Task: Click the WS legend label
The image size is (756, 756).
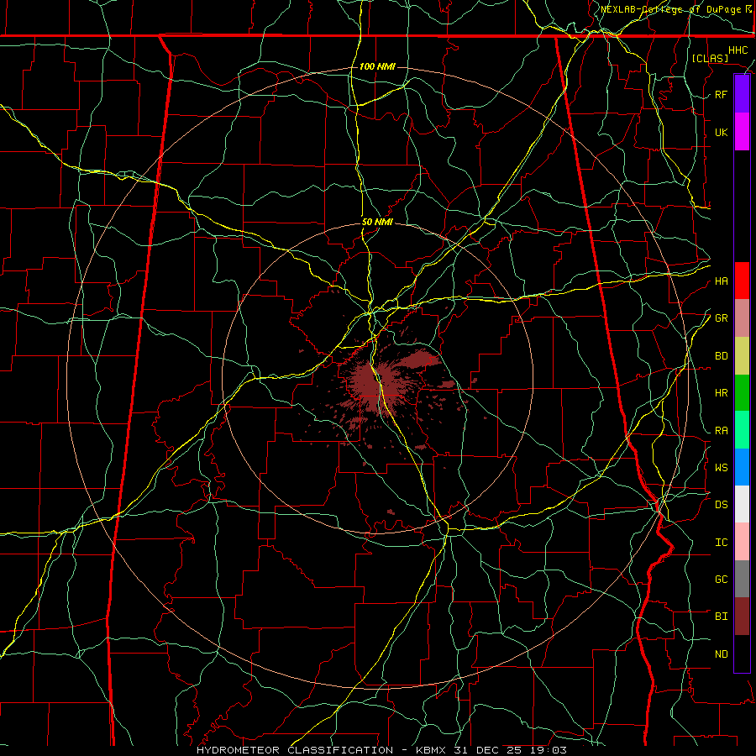Action: [721, 467]
